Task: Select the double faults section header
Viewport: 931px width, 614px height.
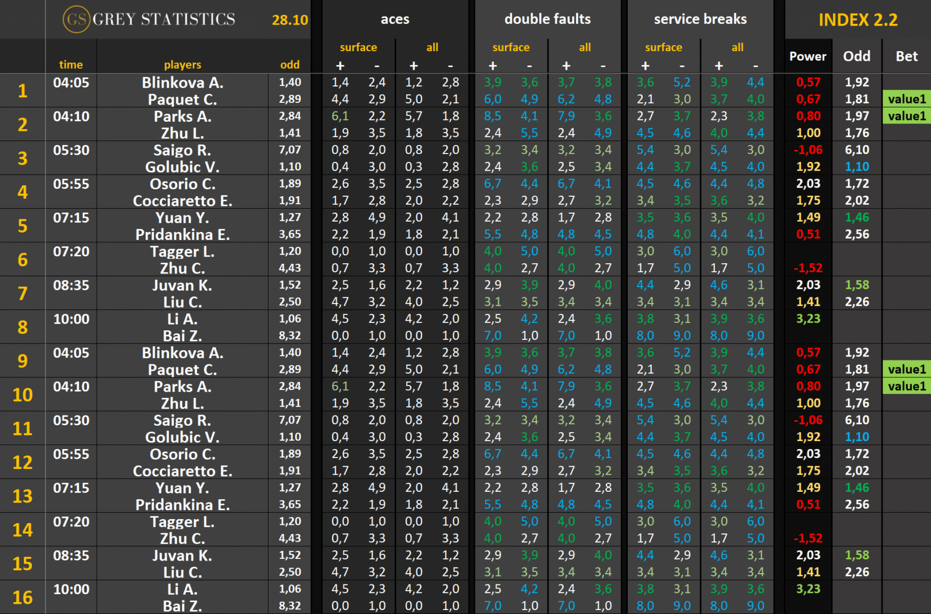Action: tap(547, 19)
